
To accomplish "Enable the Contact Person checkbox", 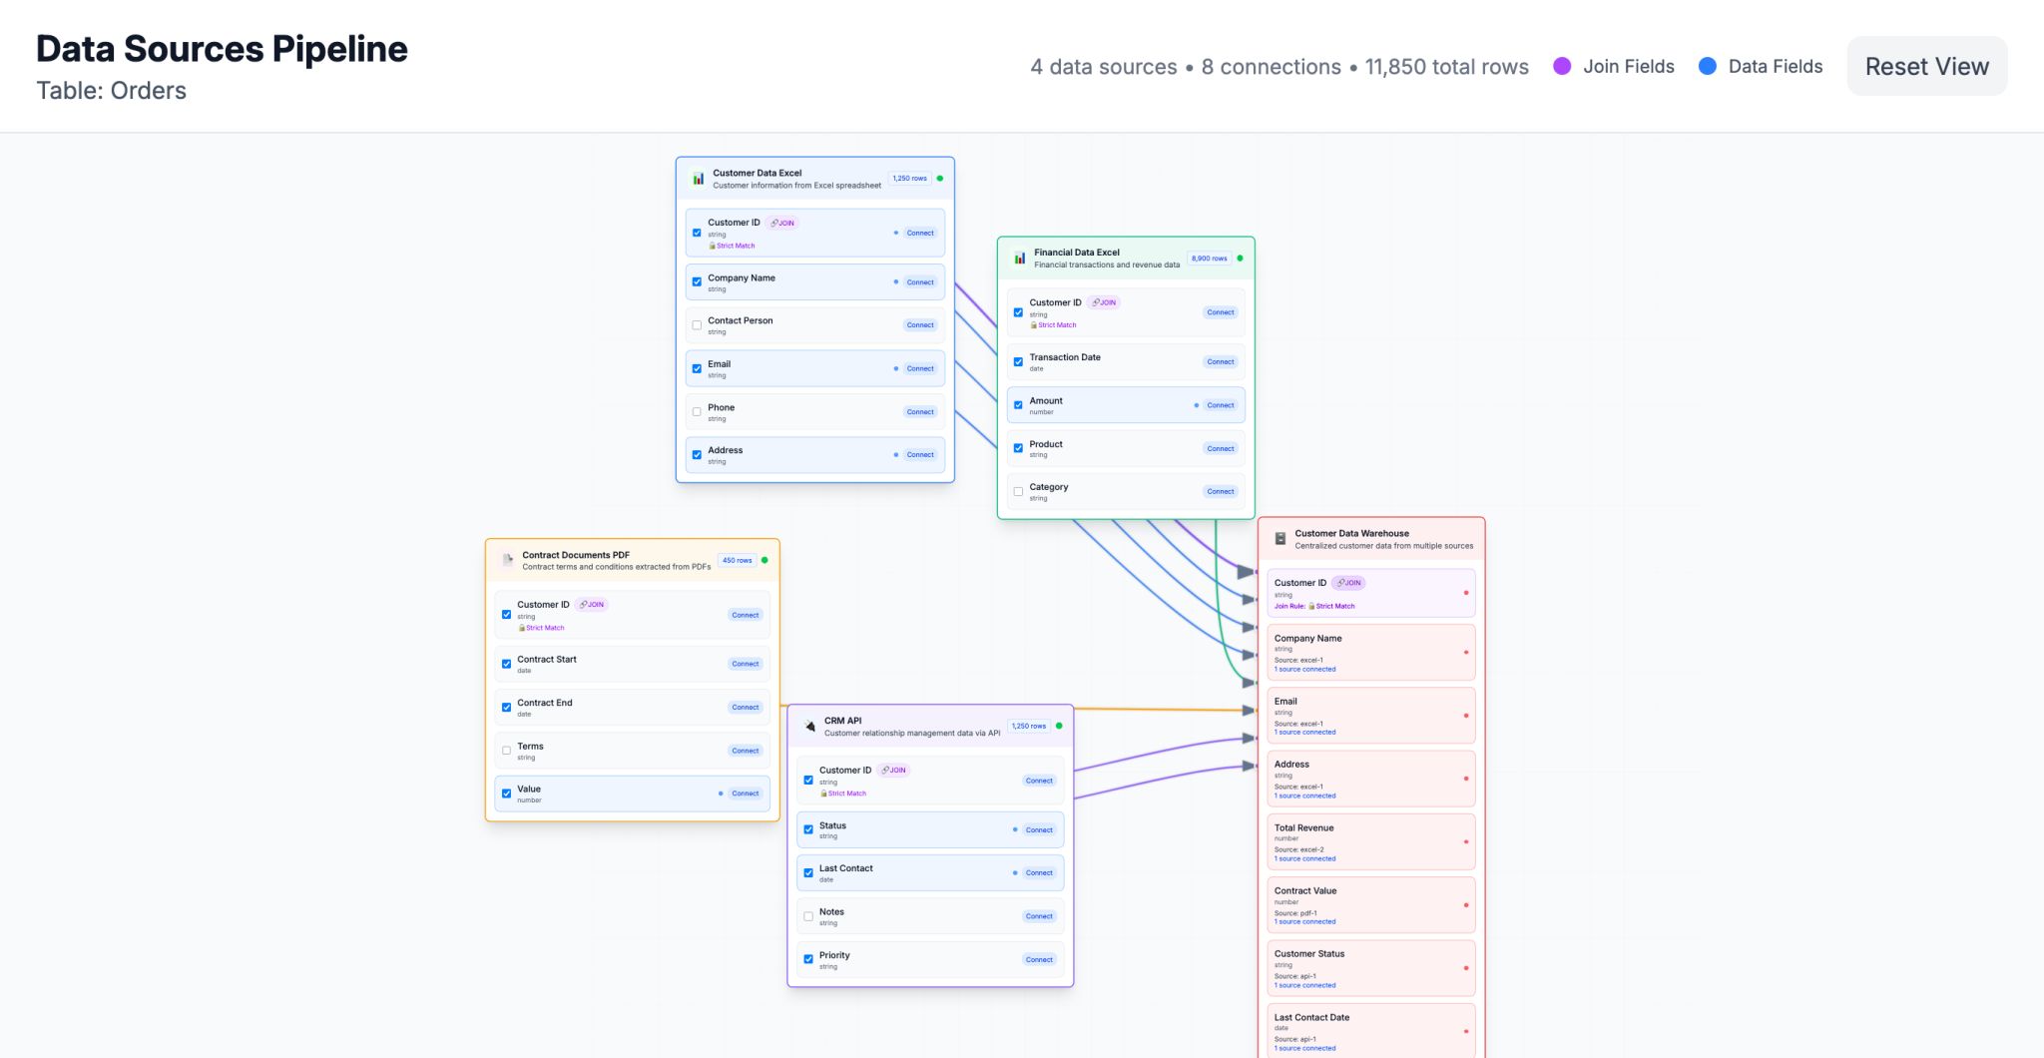I will tap(697, 324).
